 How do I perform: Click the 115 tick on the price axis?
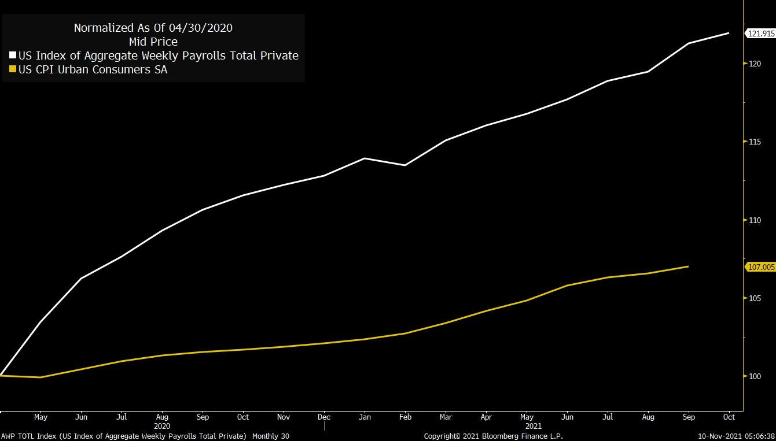tap(754, 142)
